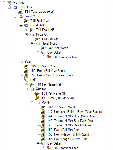This screenshot has width=113, height=150.
Task: Collapse the Fiscal Half branch
Action: [21, 25]
